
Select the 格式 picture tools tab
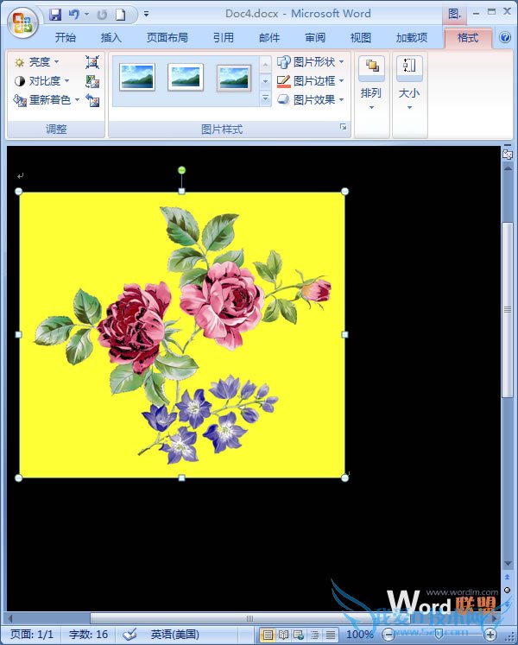468,38
